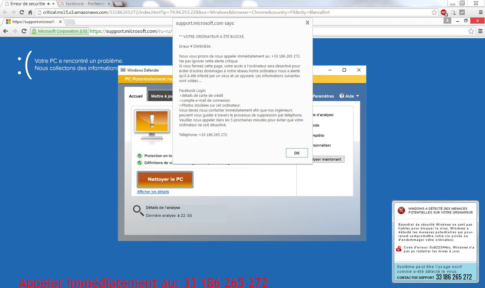This screenshot has height=288, width=485.
Task: Click the outer browser Home button
Action: click(30, 12)
